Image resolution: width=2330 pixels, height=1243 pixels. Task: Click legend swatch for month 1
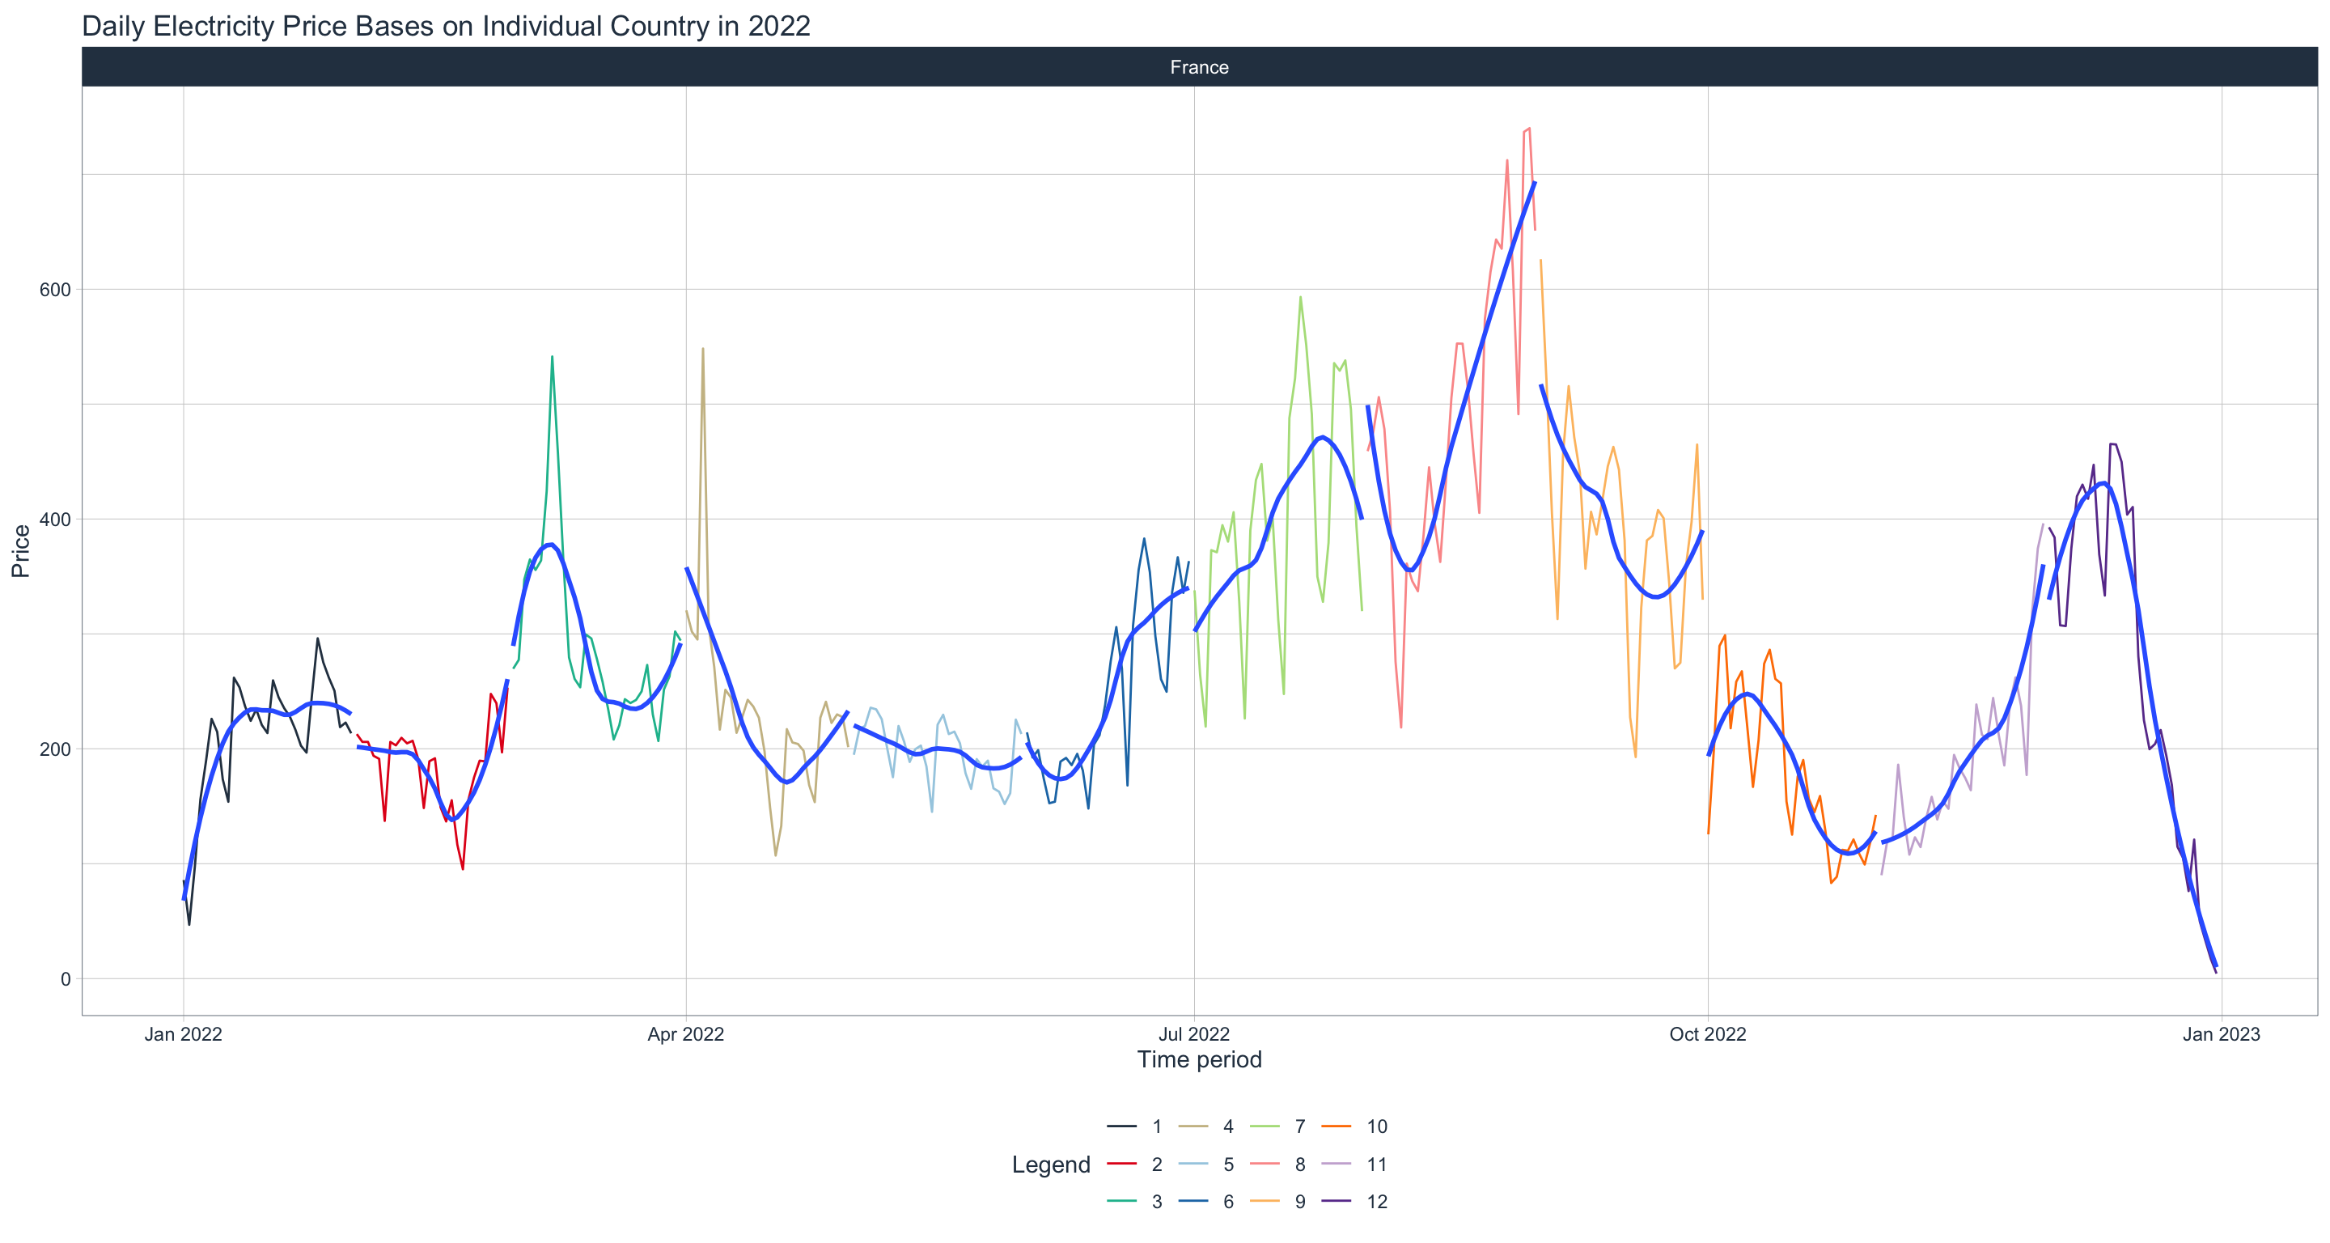1121,1126
